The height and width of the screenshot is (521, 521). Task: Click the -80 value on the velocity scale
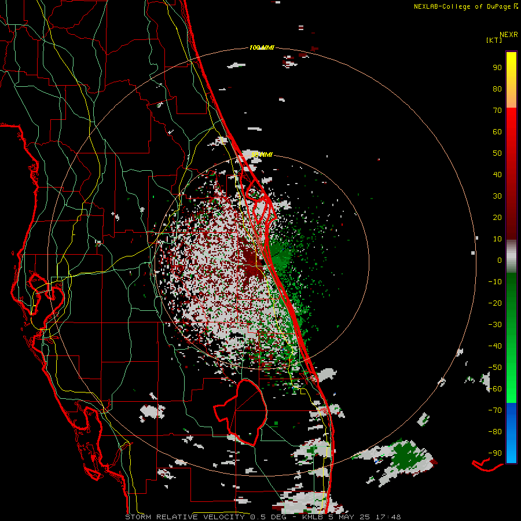495,432
